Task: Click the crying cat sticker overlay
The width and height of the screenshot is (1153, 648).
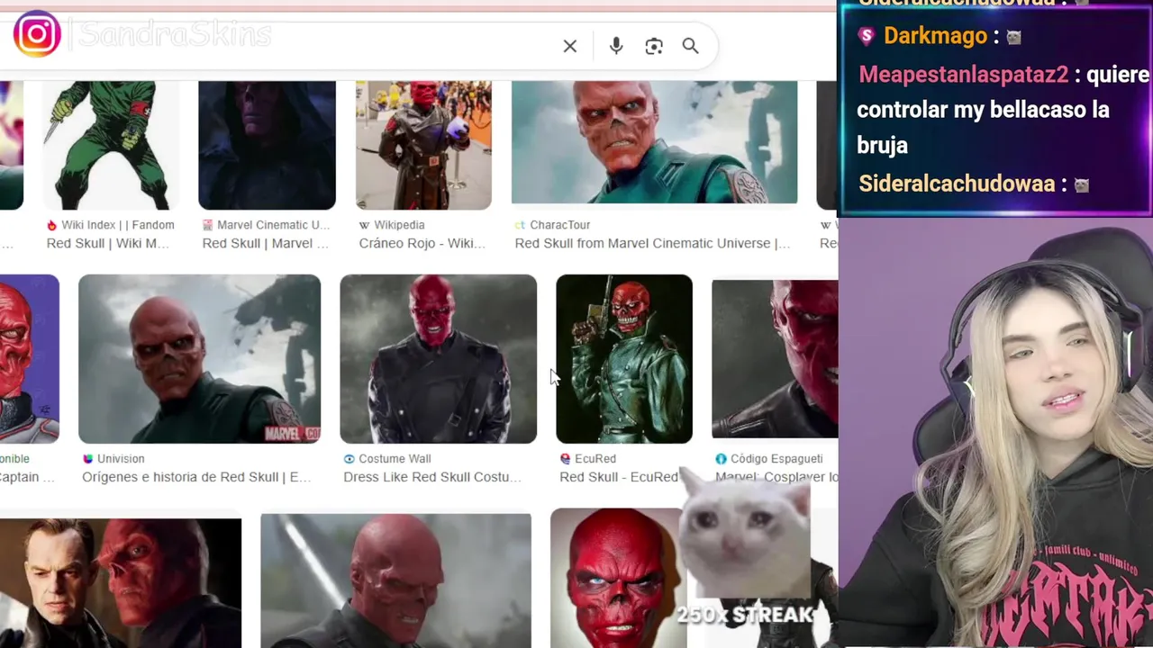Action: pos(744,533)
